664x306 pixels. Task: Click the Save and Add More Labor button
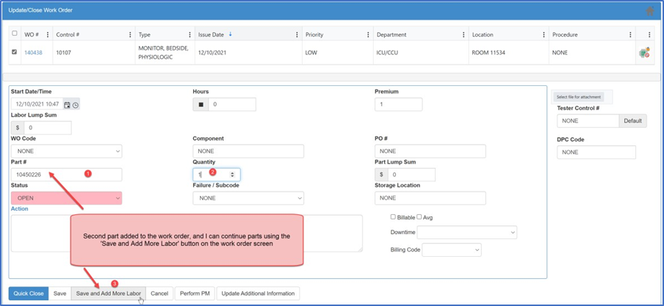click(108, 294)
